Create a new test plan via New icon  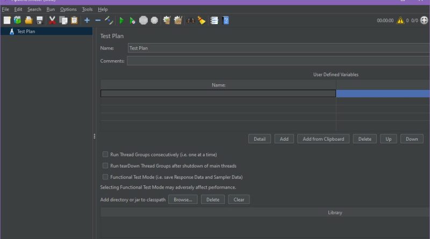point(7,20)
